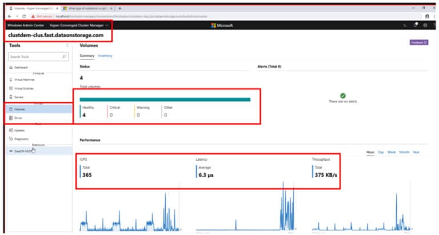Click the teal volume health bar
Viewport: 439px width, 235px height.
pyautogui.click(x=165, y=99)
